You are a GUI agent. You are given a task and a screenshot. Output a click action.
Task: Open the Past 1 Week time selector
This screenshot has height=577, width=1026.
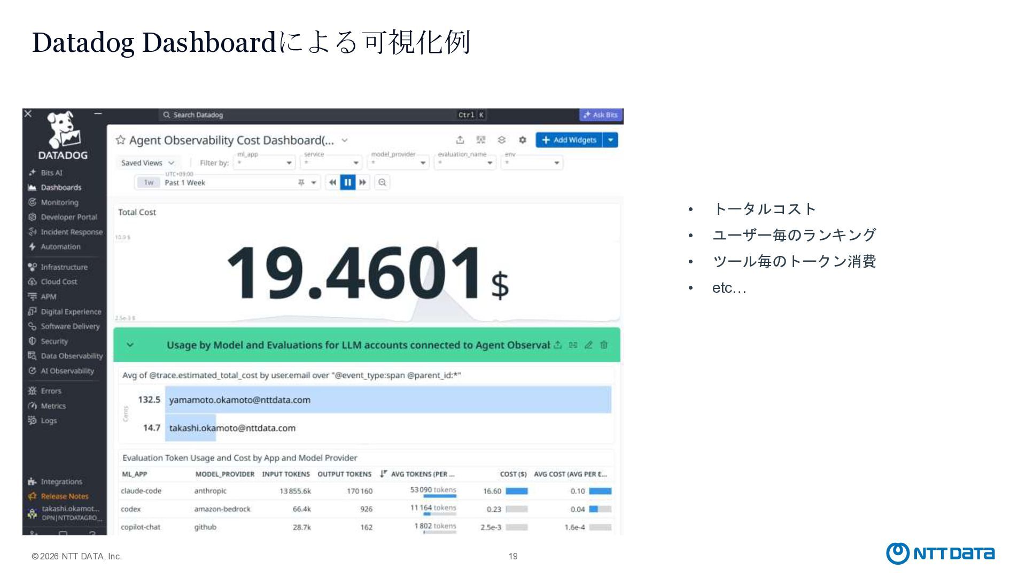click(x=227, y=183)
